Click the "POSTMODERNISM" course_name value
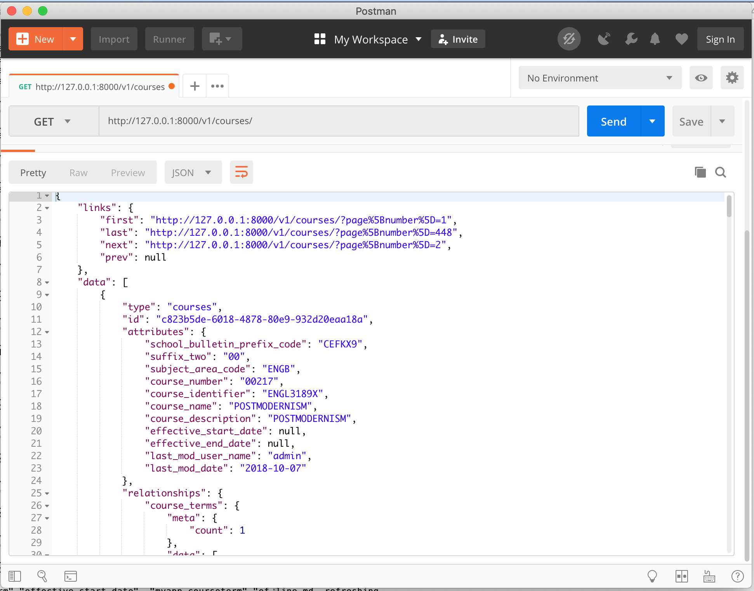This screenshot has height=591, width=754. coord(270,406)
